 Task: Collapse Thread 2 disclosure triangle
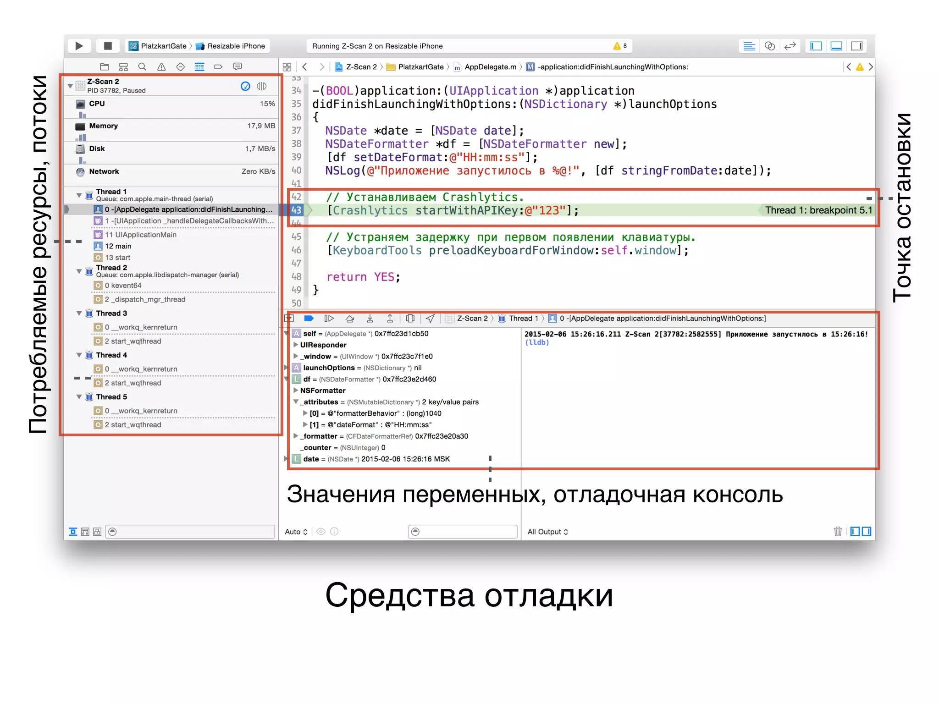pos(79,271)
